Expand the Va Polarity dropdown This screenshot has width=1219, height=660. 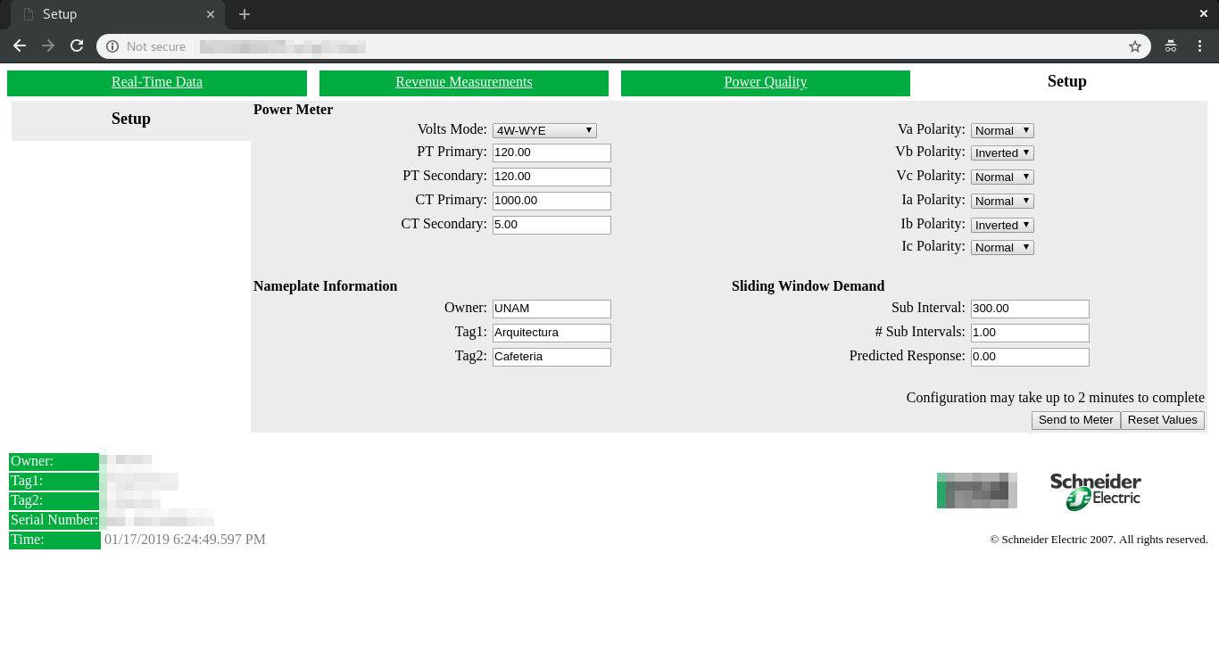coord(1002,130)
